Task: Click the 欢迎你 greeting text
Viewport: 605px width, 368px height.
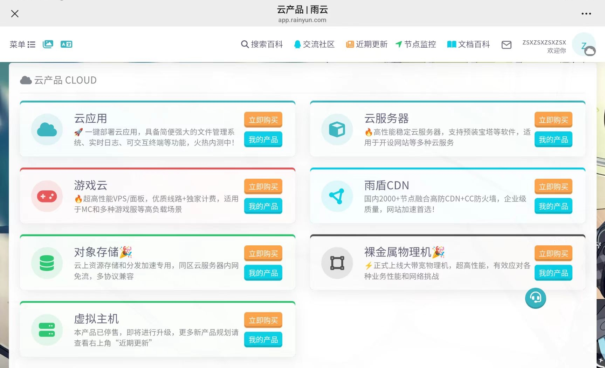Action: (x=557, y=51)
